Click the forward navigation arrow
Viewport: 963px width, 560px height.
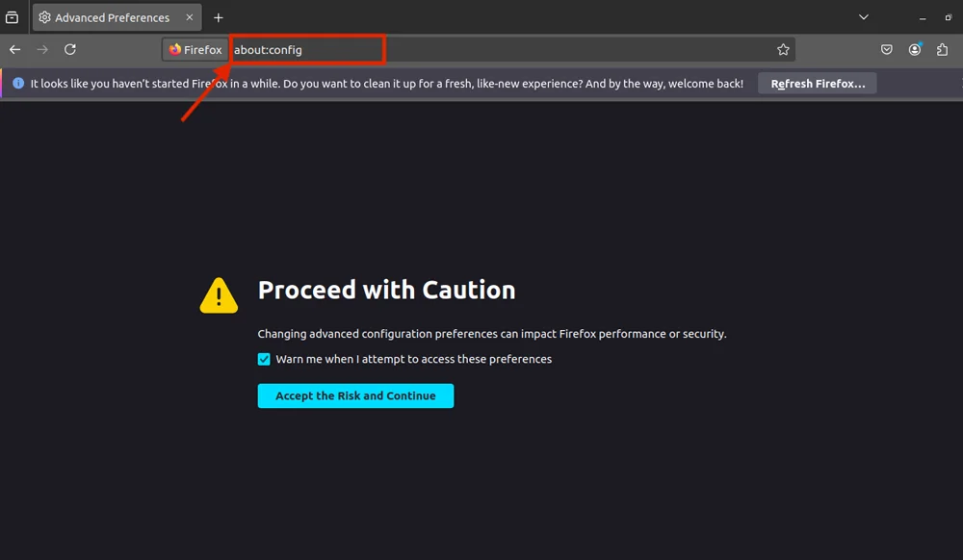pos(41,49)
